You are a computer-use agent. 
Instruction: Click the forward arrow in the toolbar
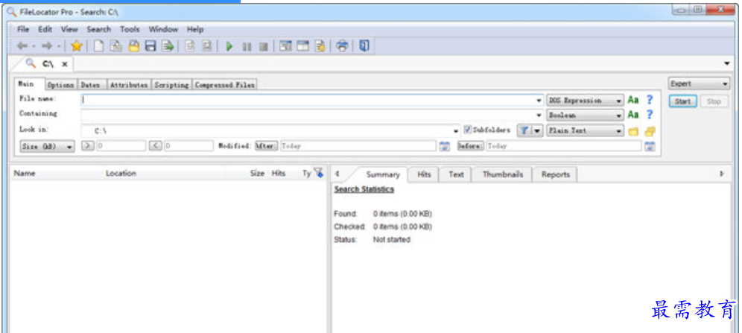coord(46,46)
